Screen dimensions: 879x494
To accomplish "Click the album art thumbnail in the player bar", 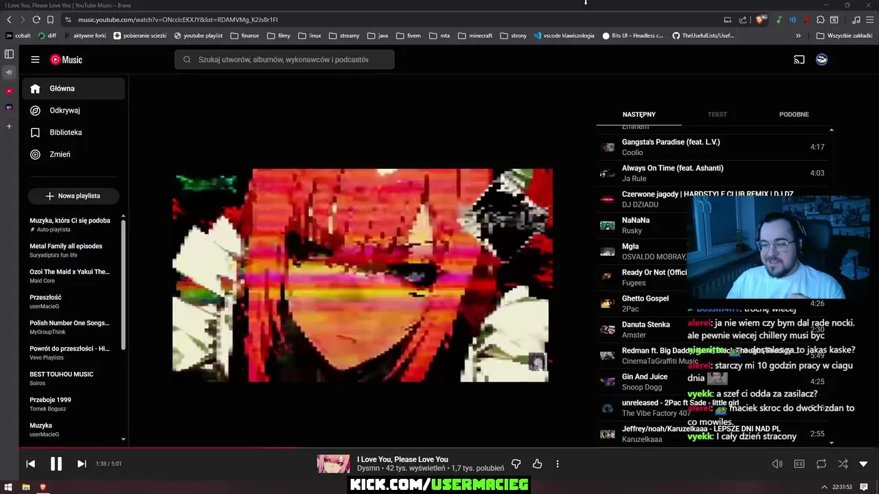I will point(334,464).
